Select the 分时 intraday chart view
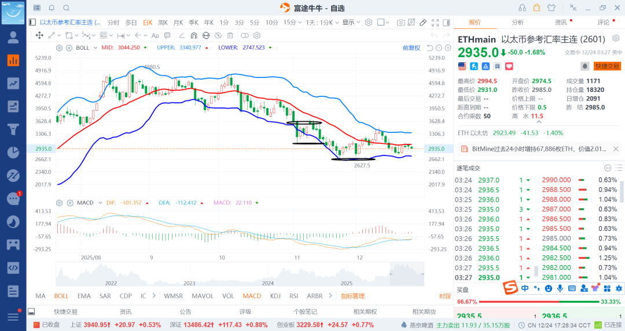 113,23
